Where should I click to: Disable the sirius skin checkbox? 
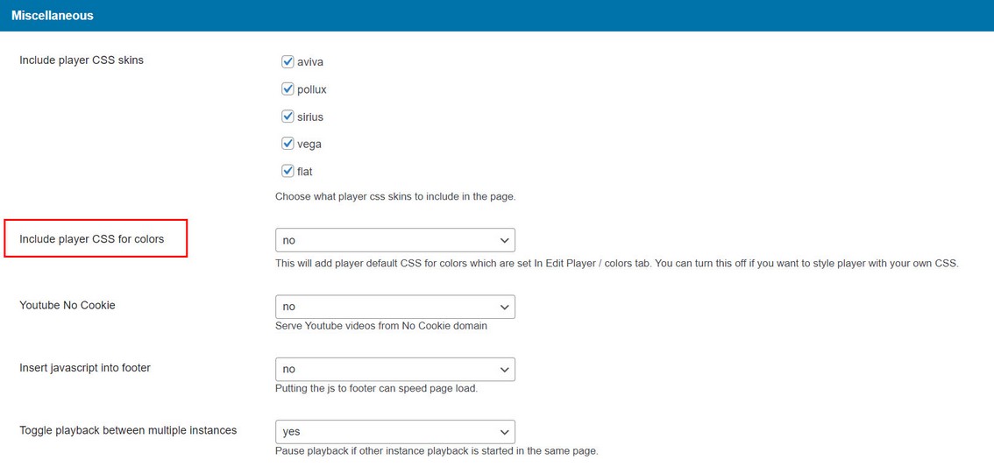click(288, 117)
